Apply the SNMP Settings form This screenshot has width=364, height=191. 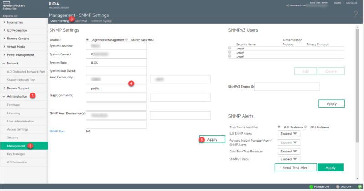tap(212, 139)
